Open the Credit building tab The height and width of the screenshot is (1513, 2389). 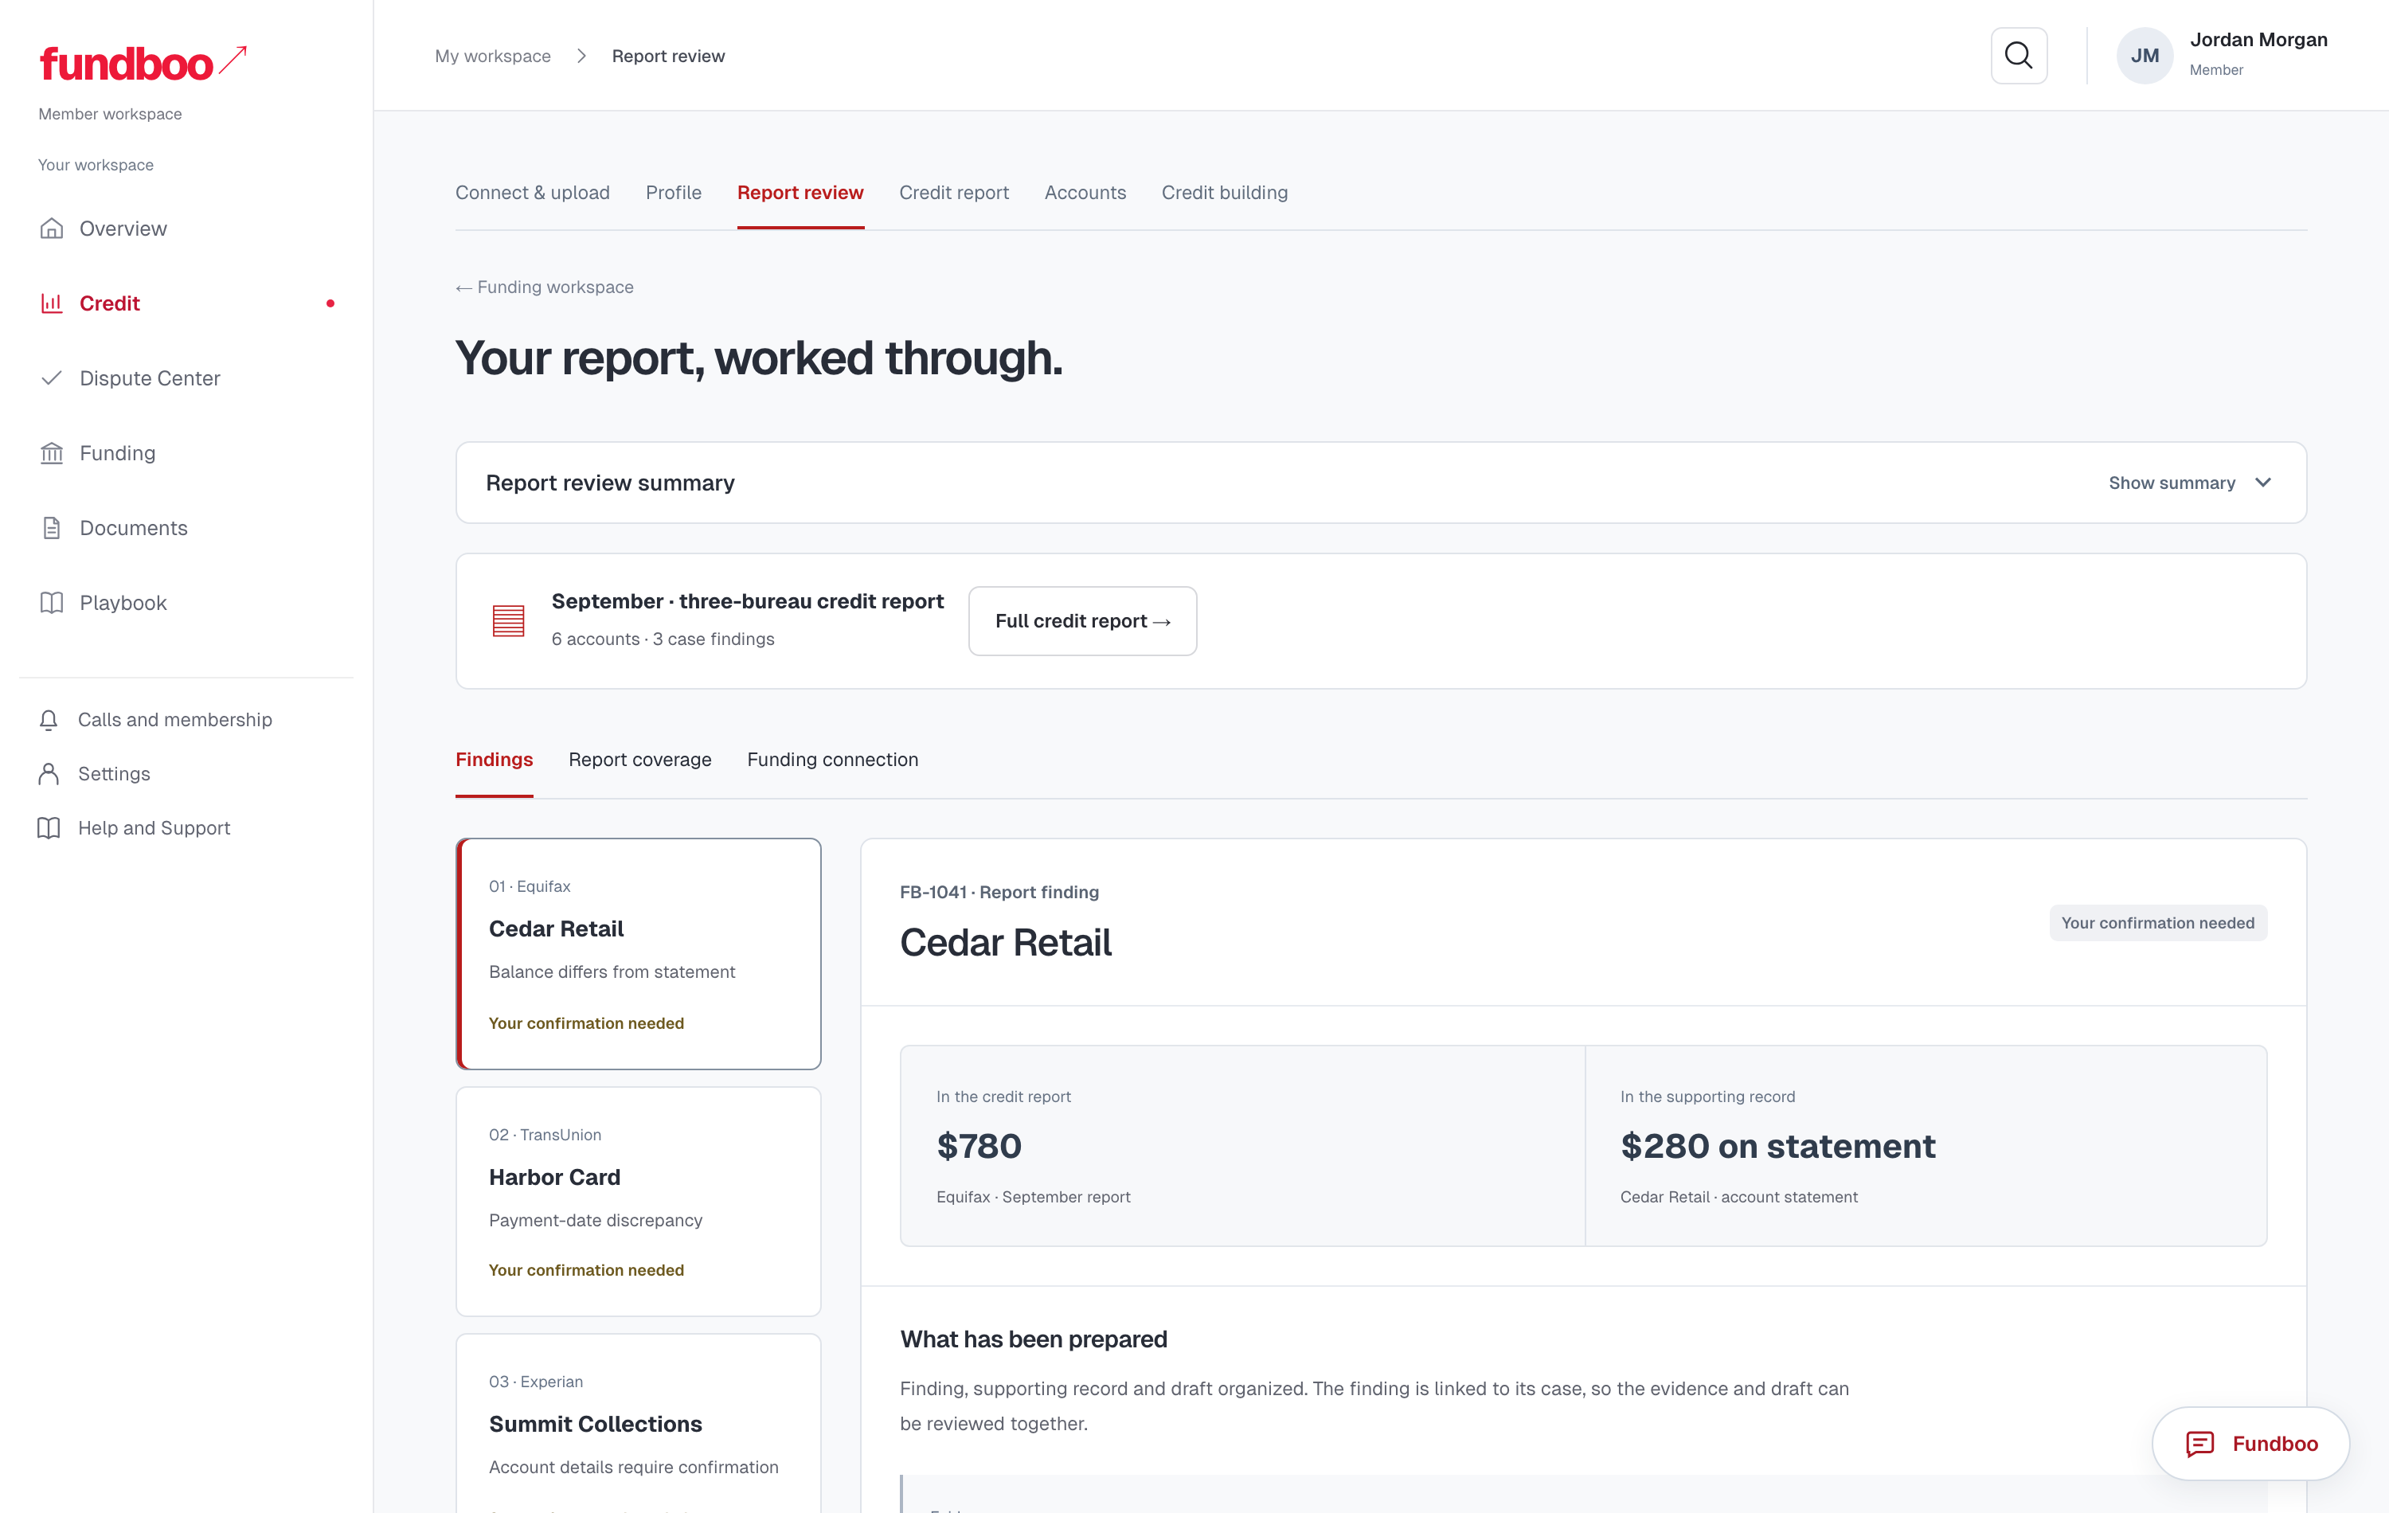pos(1226,193)
